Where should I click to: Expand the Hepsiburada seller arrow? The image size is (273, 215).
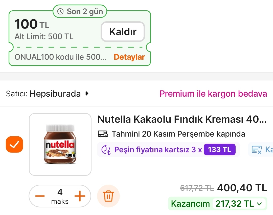[87, 94]
